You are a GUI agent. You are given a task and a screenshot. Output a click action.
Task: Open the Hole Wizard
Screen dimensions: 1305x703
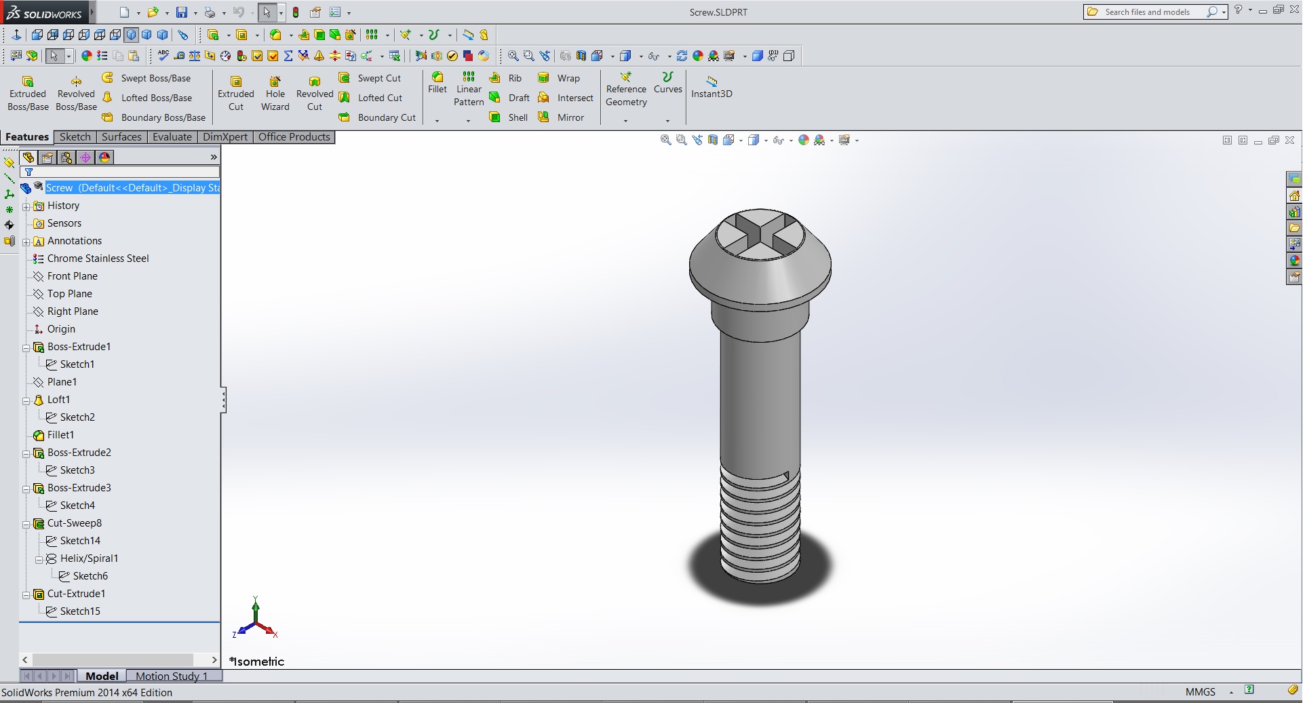point(275,94)
